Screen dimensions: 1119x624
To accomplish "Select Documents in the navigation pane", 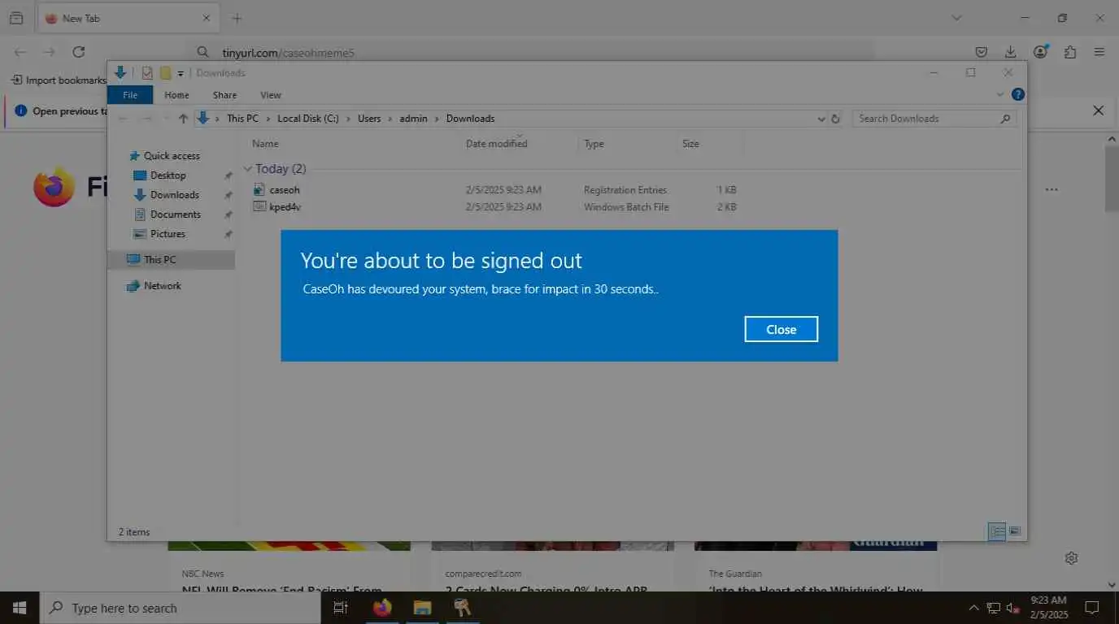I will pos(175,214).
